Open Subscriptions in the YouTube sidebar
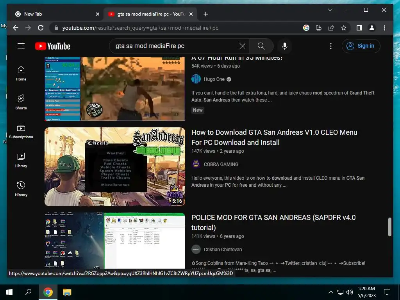Screen dimensions: 400x300 tap(21, 131)
